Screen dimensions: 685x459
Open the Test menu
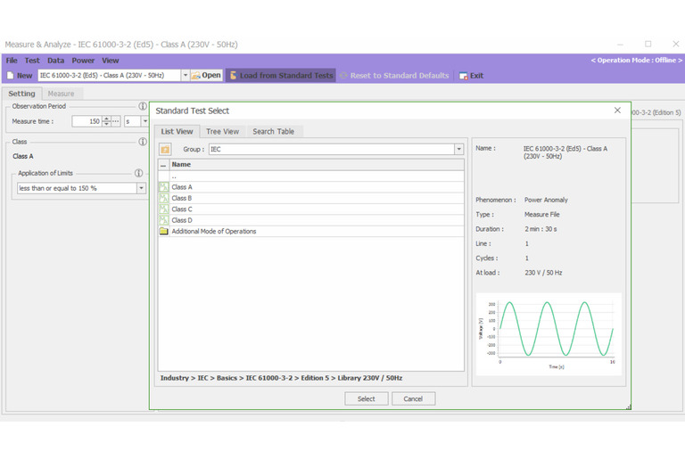point(32,61)
